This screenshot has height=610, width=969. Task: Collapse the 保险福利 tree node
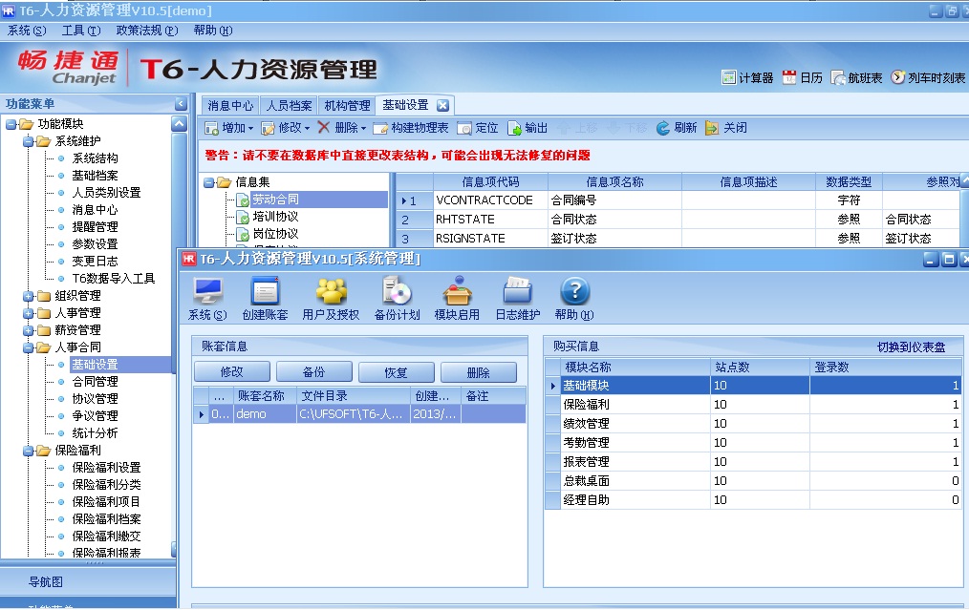coord(29,451)
